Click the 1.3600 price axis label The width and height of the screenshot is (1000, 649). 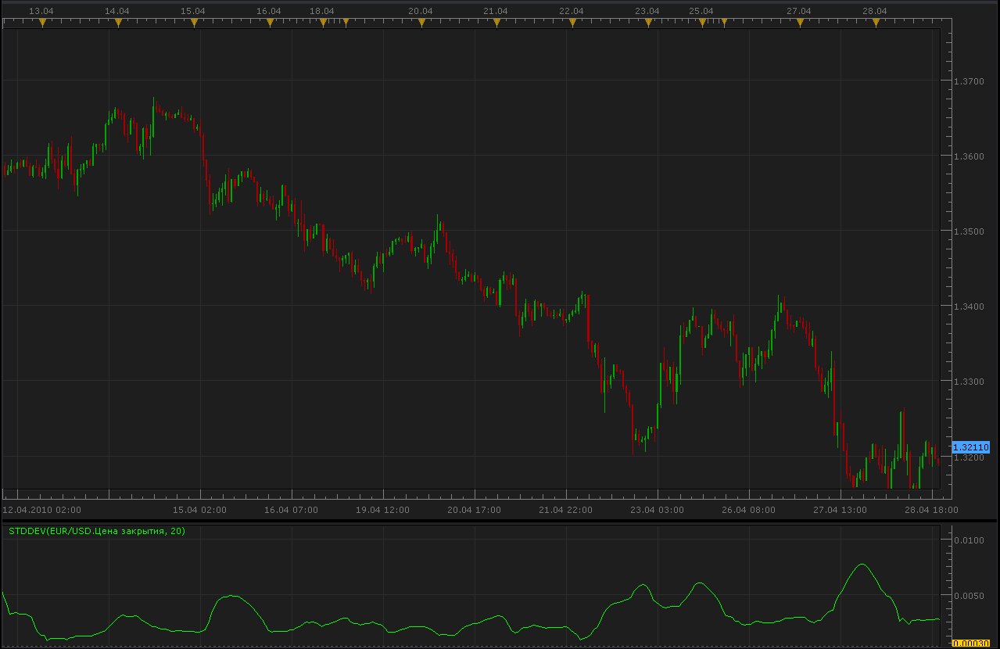[970, 156]
